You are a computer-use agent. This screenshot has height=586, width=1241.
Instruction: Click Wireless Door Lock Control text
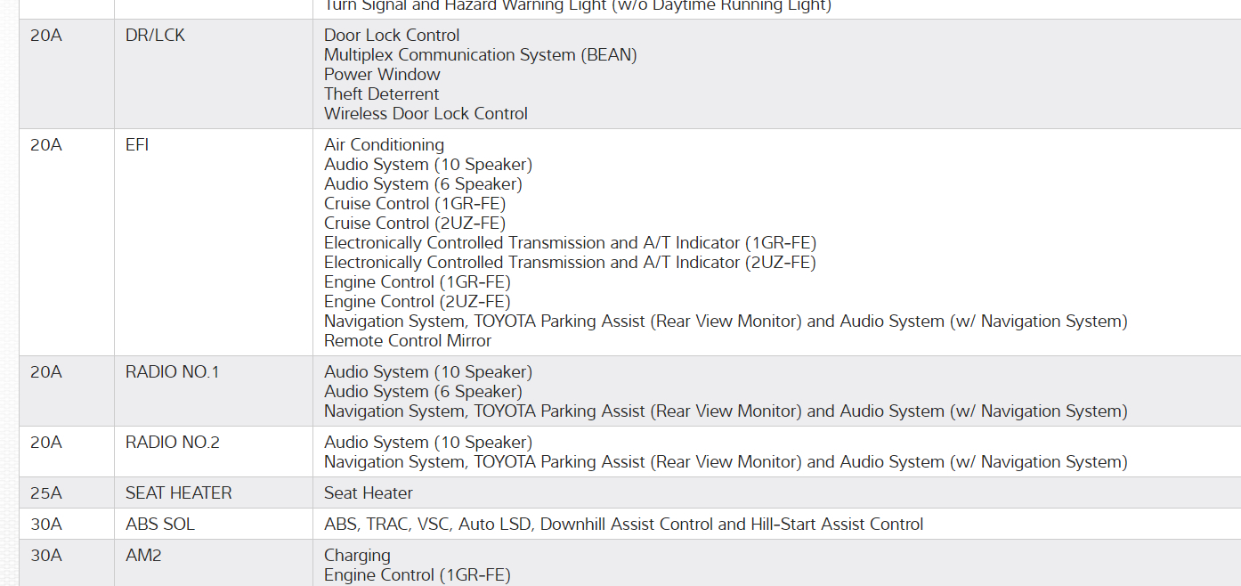[426, 114]
